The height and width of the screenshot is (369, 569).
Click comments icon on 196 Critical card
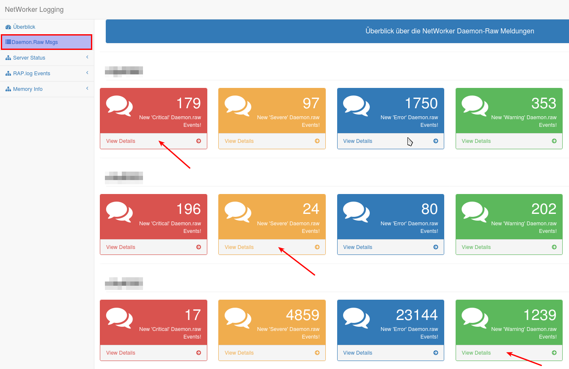[x=119, y=212]
